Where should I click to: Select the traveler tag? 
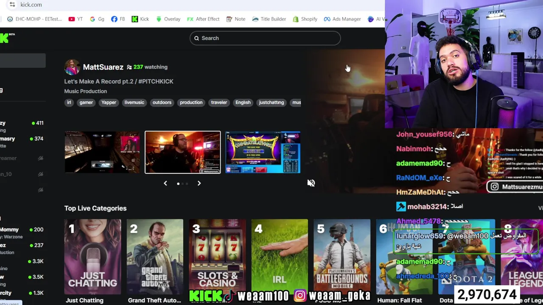pos(219,103)
